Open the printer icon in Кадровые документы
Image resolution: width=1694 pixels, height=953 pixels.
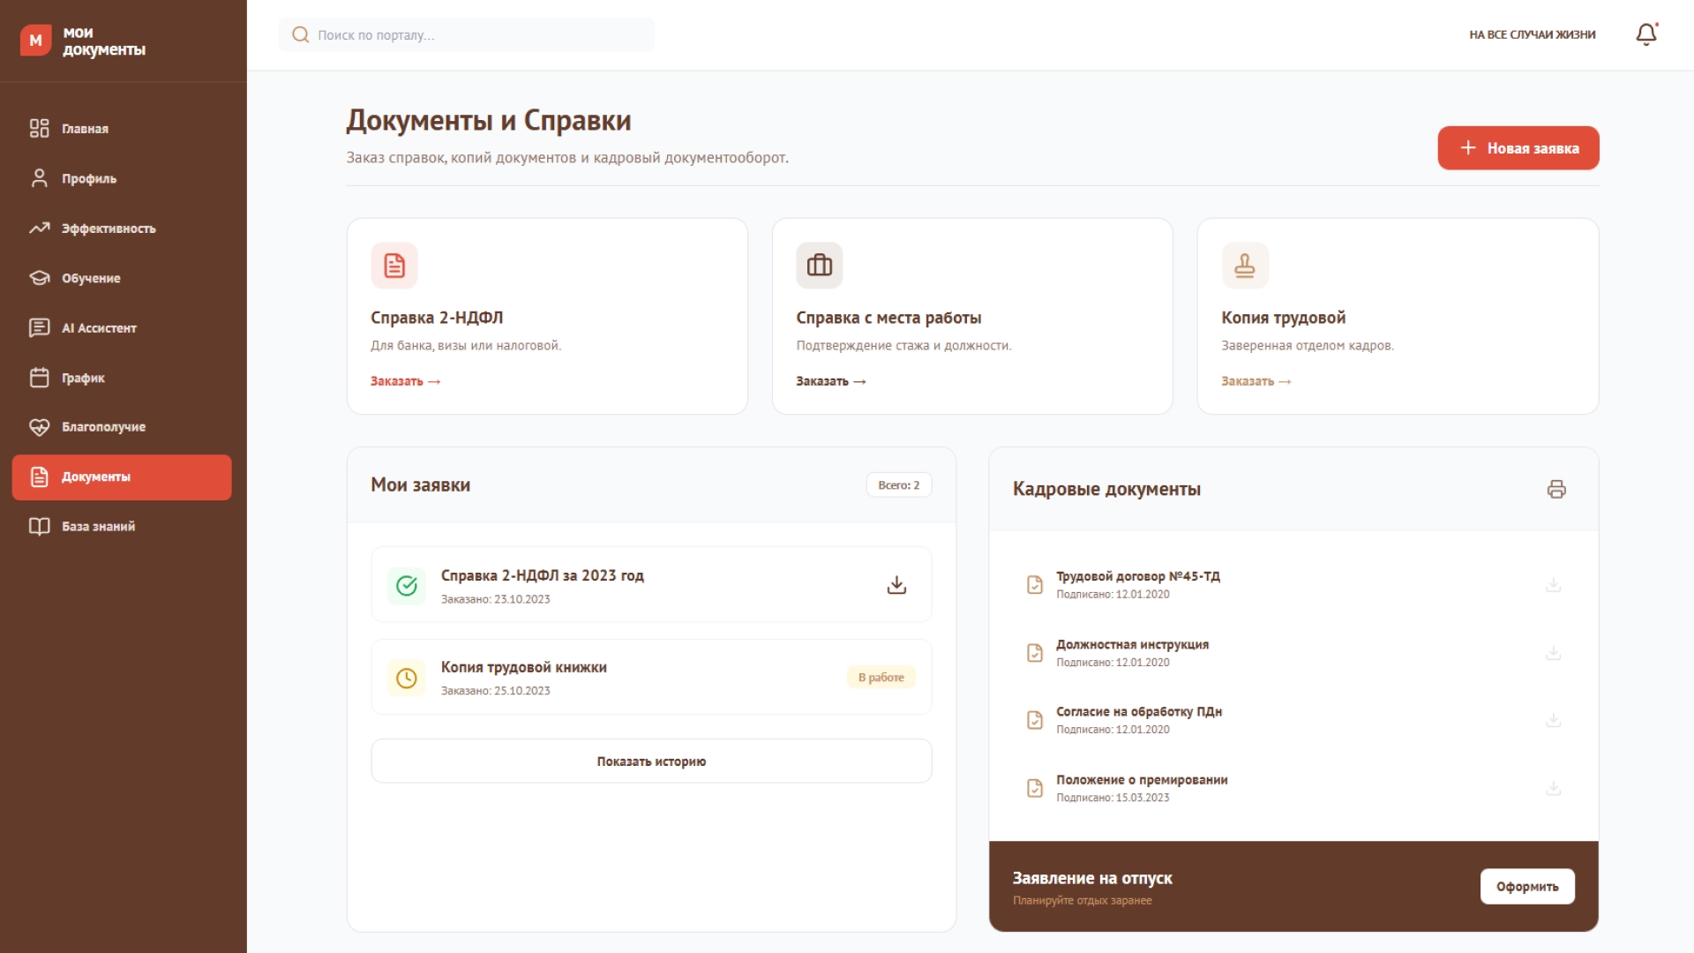point(1556,489)
